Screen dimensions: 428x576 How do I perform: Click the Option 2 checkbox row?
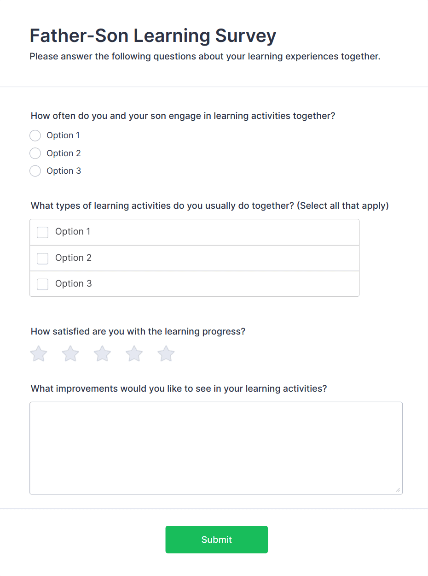tap(194, 258)
